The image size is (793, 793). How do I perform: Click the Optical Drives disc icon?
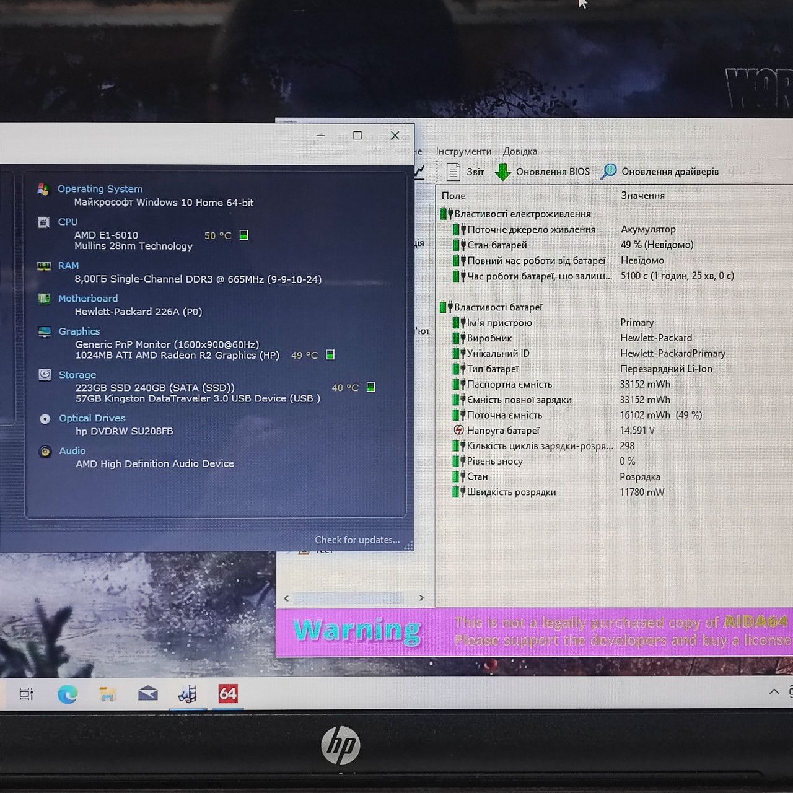click(45, 419)
